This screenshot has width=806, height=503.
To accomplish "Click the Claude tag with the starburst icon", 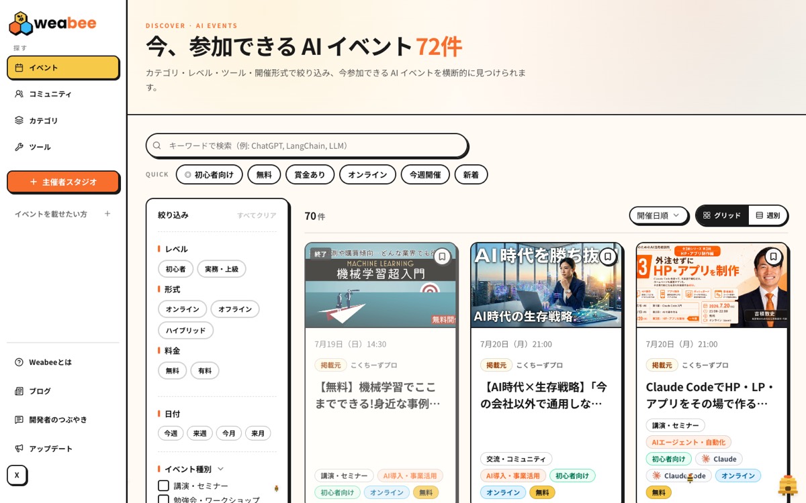I will pos(719,459).
